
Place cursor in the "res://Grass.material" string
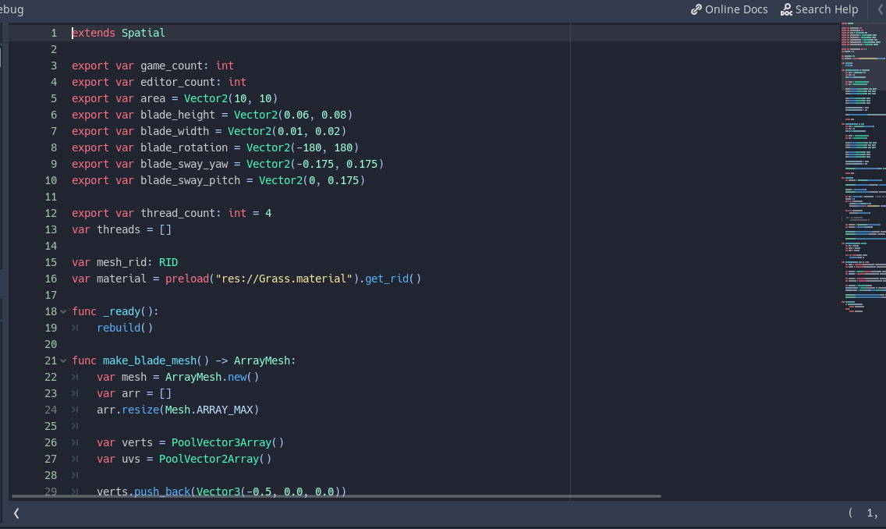tap(281, 279)
